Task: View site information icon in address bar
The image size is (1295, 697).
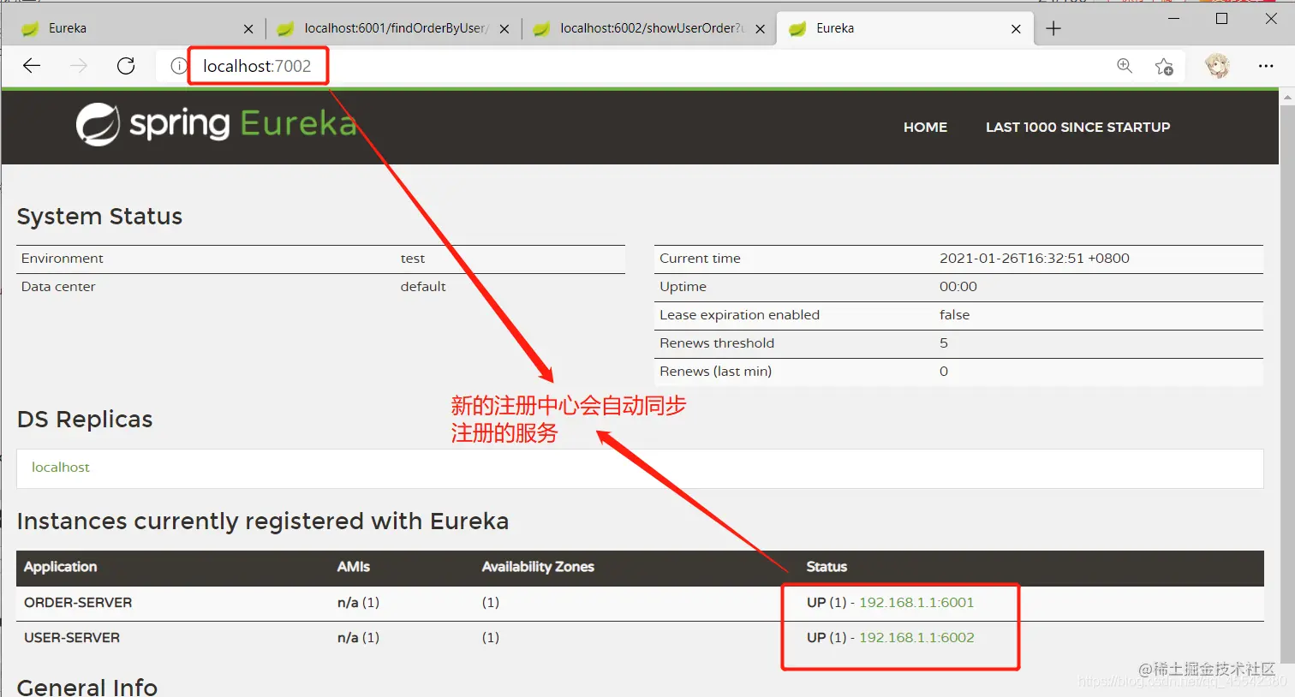Action: [178, 66]
